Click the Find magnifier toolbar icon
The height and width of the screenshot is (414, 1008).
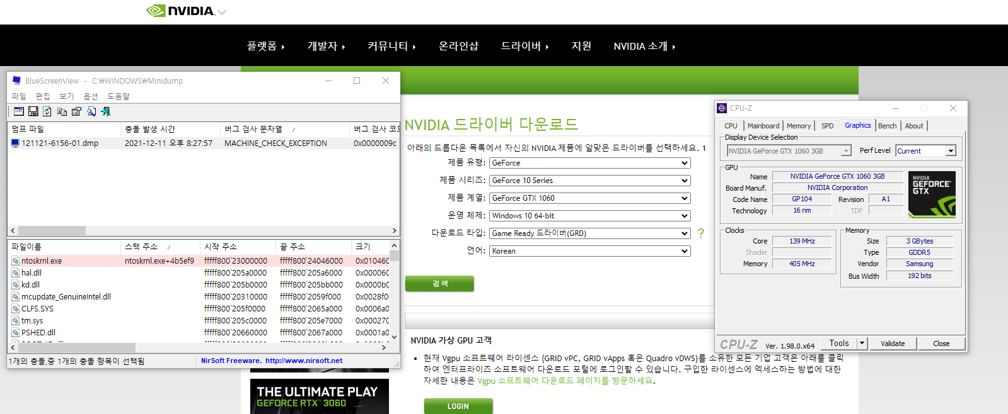[91, 111]
